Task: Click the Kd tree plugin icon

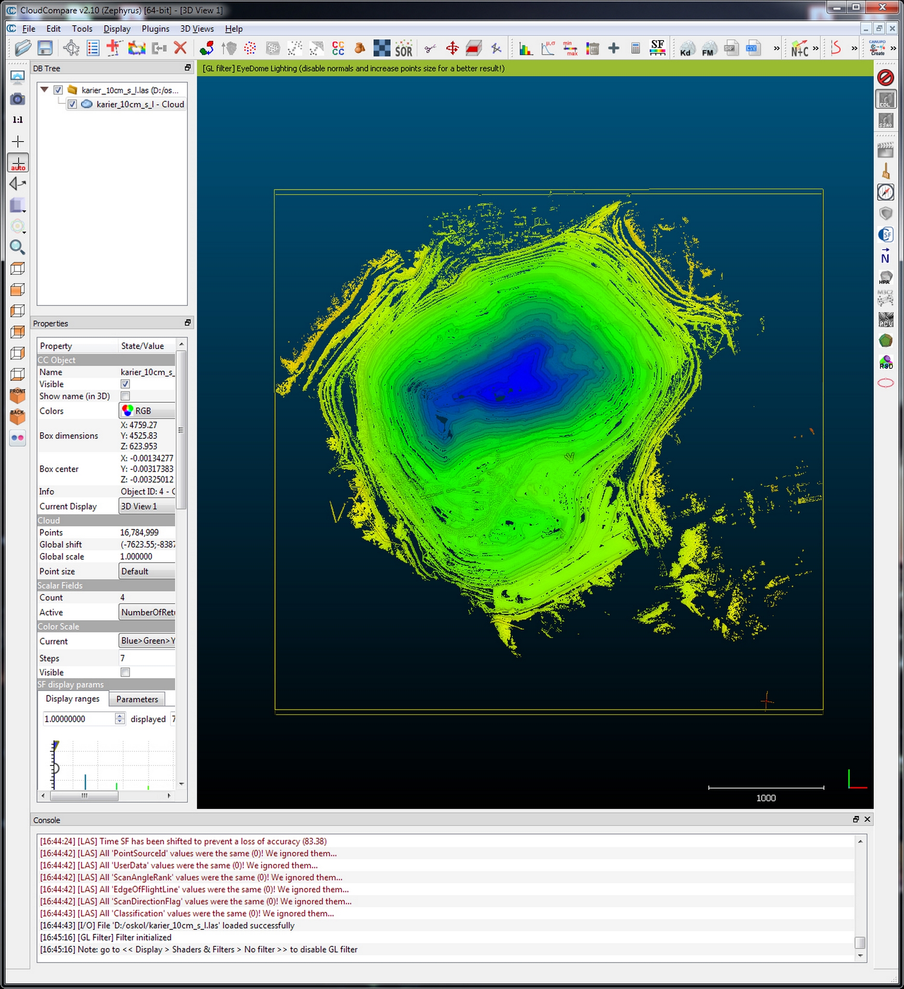Action: coord(685,49)
